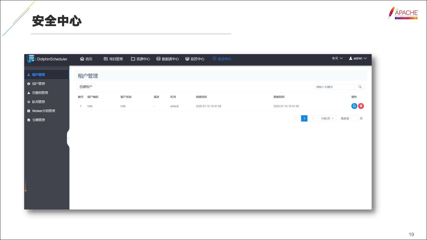Screen dimensions: 427x240
Task: Click the red delete icon for hdfs tenant
Action: click(x=361, y=106)
